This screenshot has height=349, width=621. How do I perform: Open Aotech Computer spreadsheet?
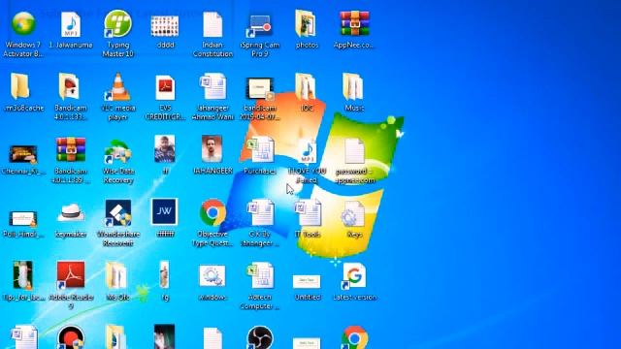[x=259, y=275]
